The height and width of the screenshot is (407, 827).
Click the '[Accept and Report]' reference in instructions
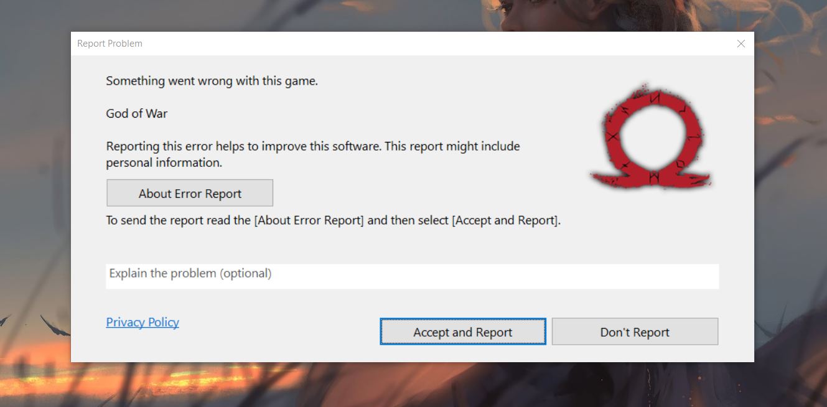click(x=505, y=220)
